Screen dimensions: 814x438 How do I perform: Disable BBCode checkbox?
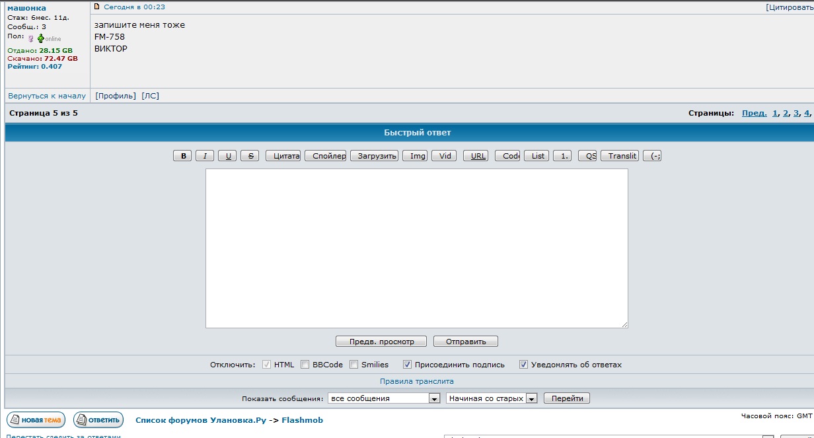(305, 365)
